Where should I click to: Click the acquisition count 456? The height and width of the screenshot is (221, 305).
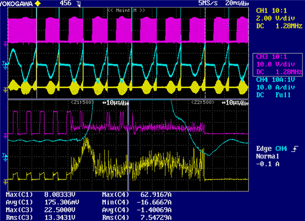(x=65, y=3)
